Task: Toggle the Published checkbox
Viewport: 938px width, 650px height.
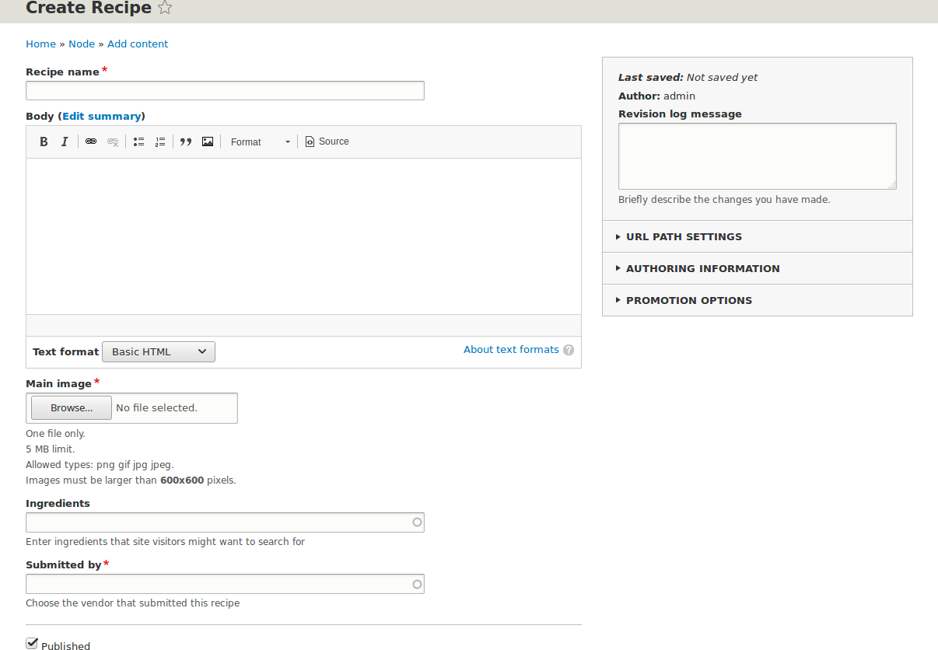Action: coord(32,643)
